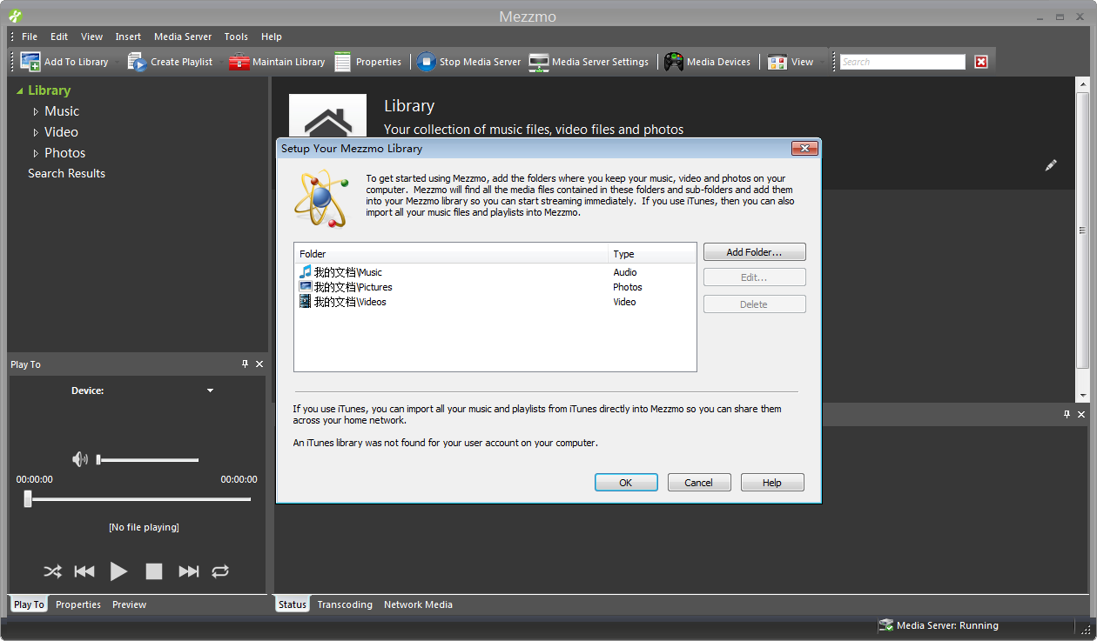Screen dimensions: 1097x641
Task: Open the Add To Library dropdown arrow
Action: coord(117,62)
